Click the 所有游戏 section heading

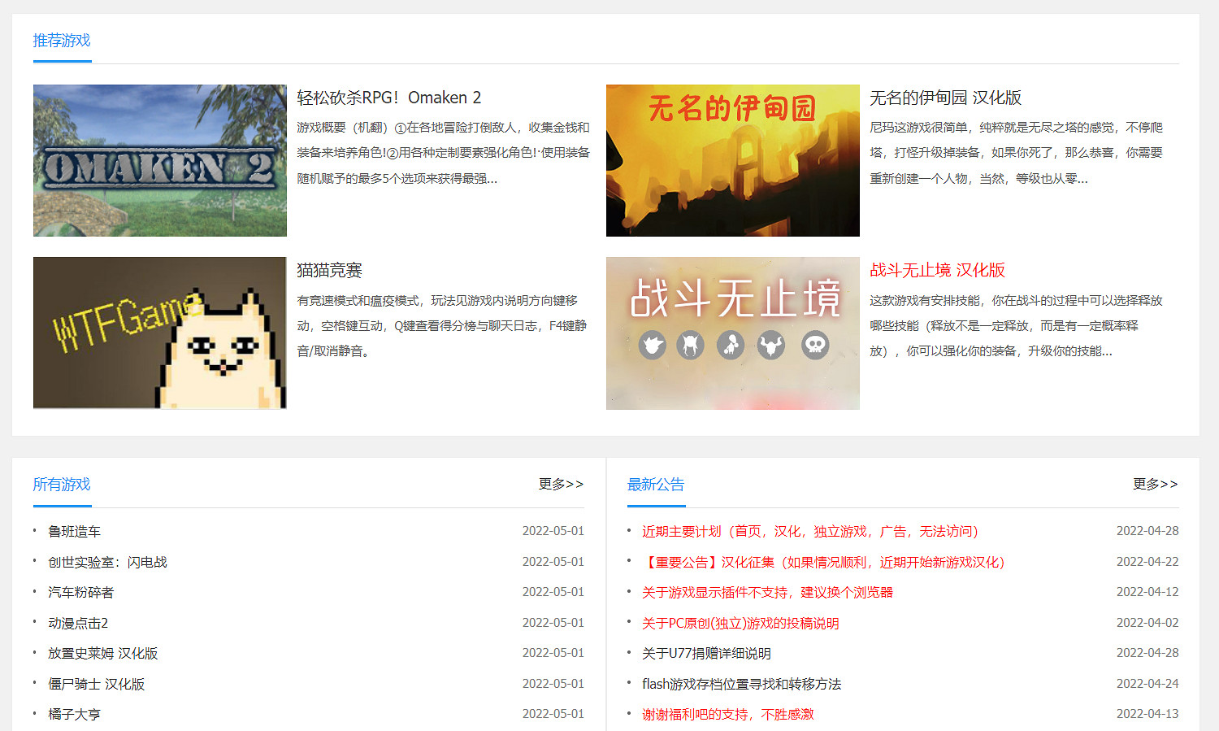pos(60,483)
